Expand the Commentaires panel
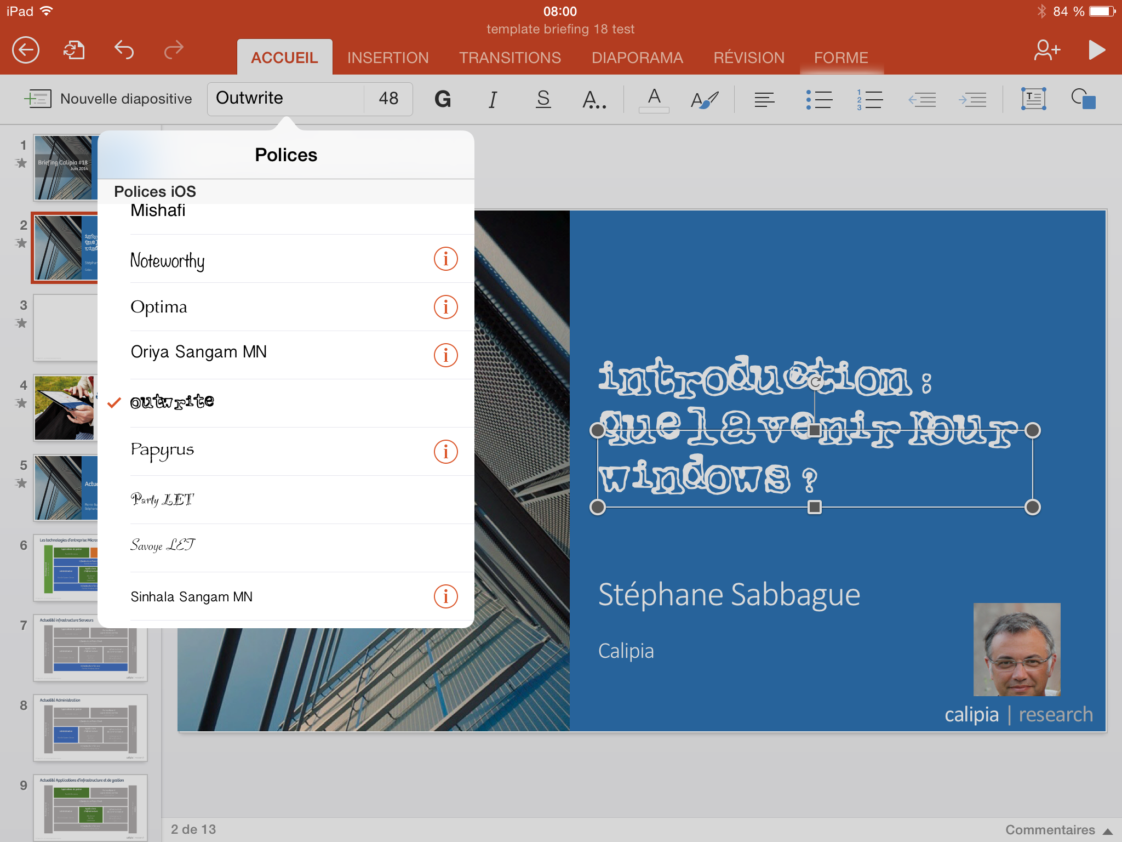Viewport: 1122px width, 842px height. [1058, 830]
